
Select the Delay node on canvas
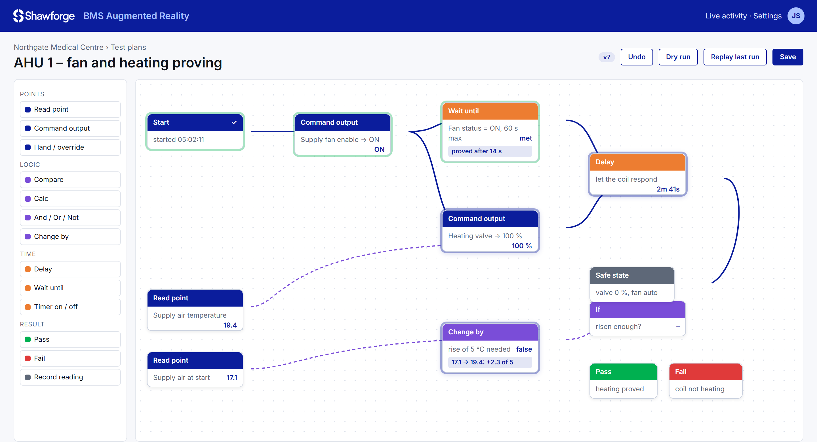[637, 174]
